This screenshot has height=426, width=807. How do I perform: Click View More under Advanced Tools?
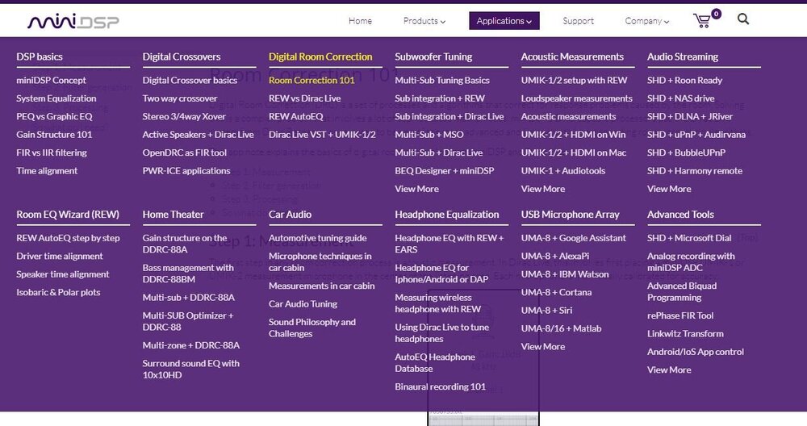(669, 370)
